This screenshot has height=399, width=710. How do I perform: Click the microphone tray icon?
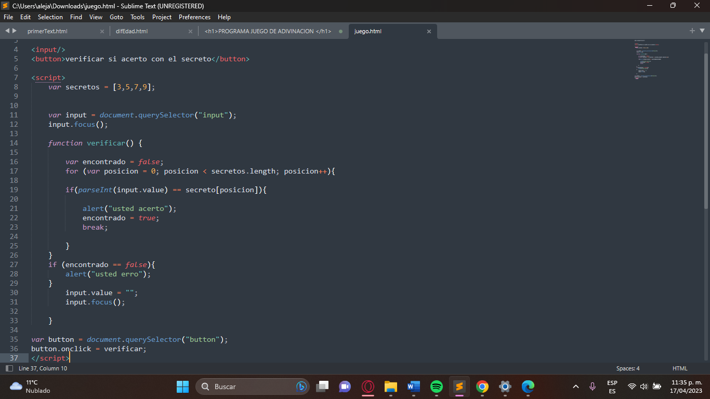coord(593,387)
